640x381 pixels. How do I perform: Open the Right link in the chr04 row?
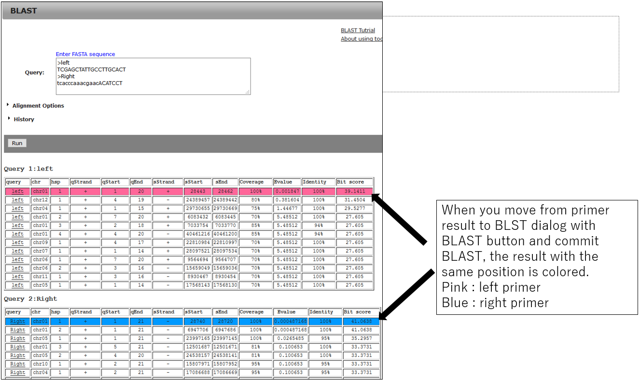click(x=17, y=373)
